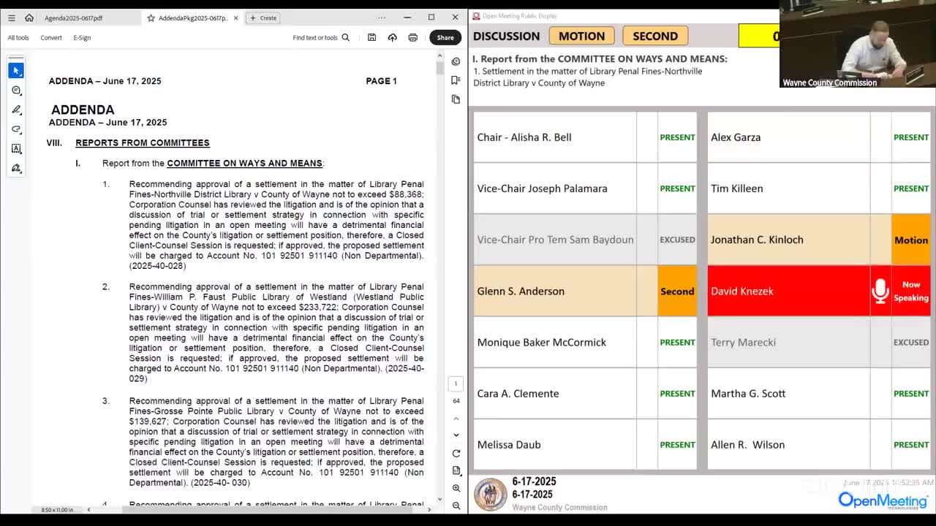Image resolution: width=936 pixels, height=526 pixels.
Task: Click the SECOND button
Action: pos(655,36)
